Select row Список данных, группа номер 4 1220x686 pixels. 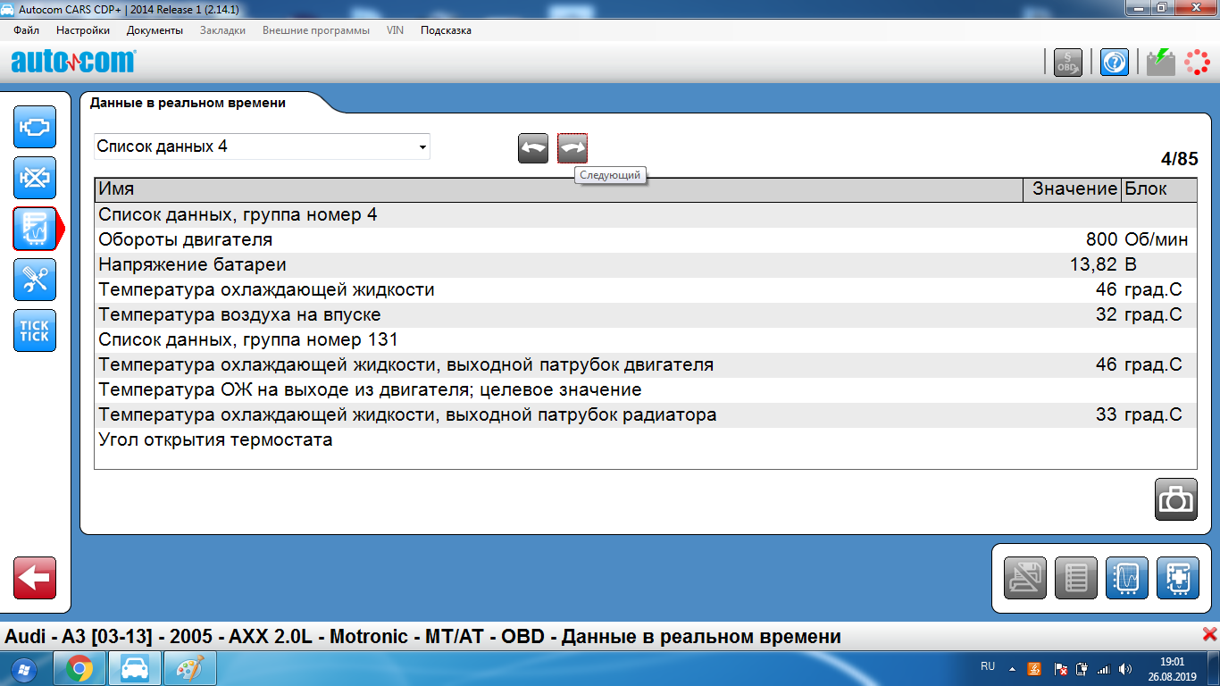(646, 214)
